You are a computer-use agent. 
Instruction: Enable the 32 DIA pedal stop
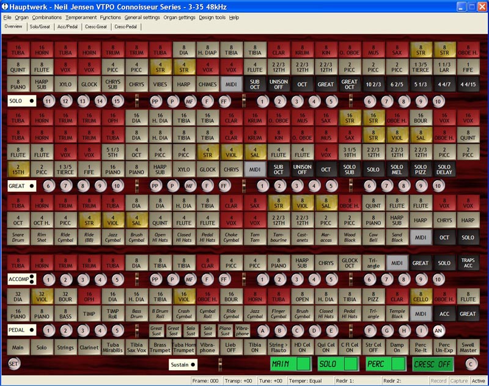18,296
